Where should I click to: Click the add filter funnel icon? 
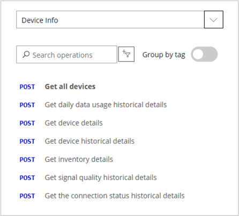click(126, 54)
